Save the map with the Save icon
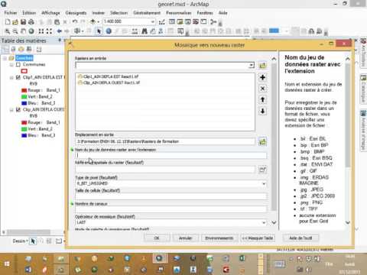The width and height of the screenshot is (367, 275). 23,22
